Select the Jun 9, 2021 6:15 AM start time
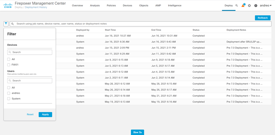Image resolution: width=275 pixels, height=135 pixels. pos(117,60)
